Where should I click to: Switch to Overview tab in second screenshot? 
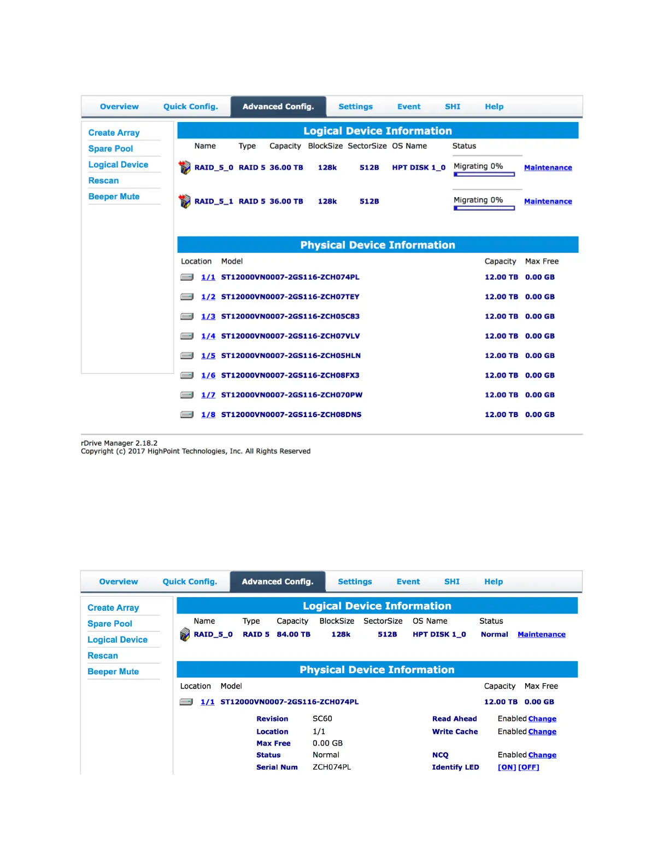coord(119,582)
